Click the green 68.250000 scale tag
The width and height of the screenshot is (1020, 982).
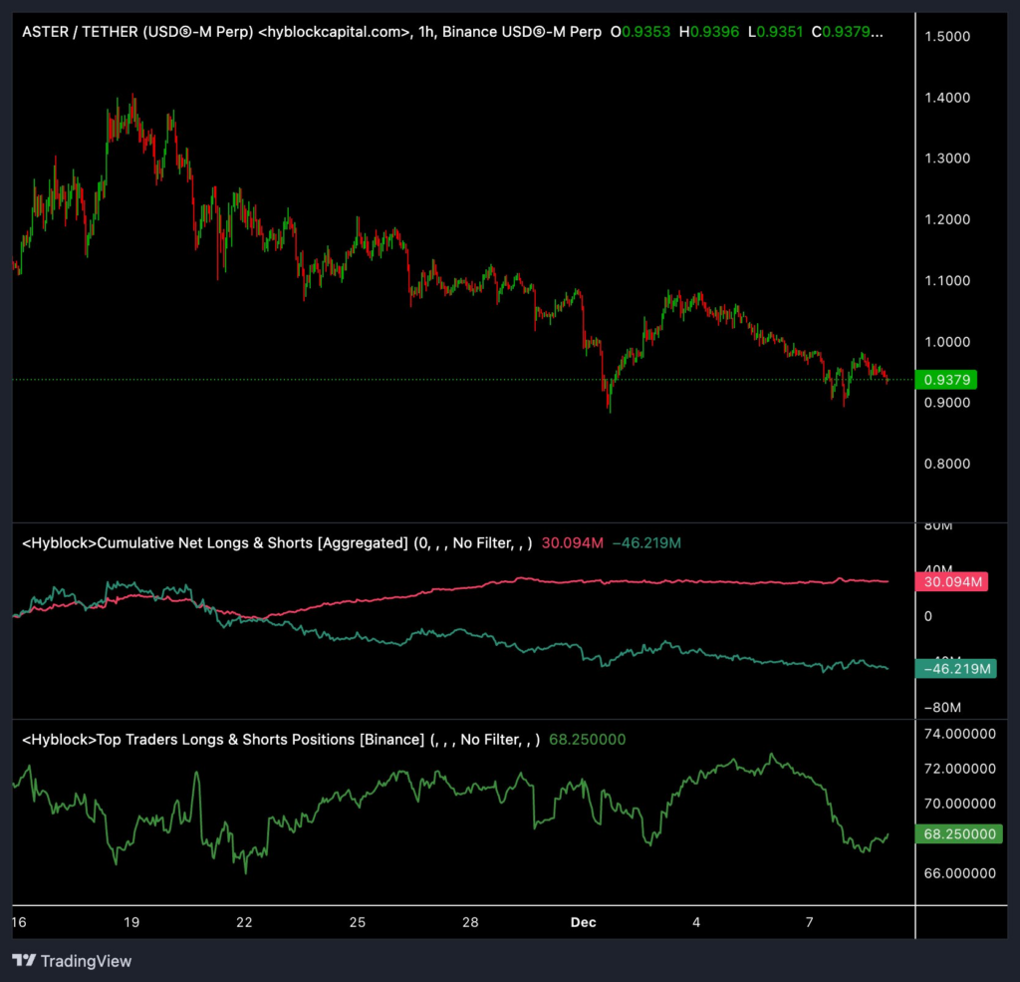(x=958, y=834)
